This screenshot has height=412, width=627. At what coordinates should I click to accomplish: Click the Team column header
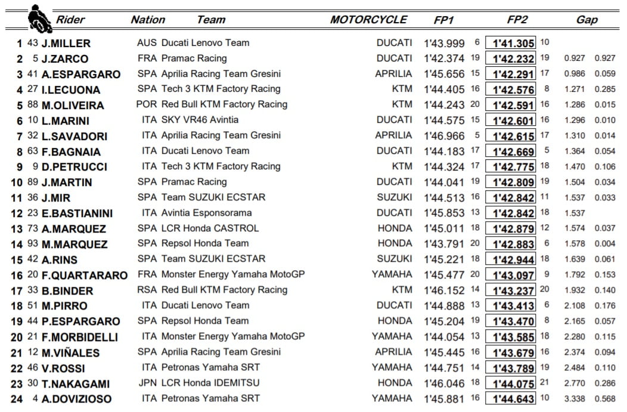pos(211,20)
